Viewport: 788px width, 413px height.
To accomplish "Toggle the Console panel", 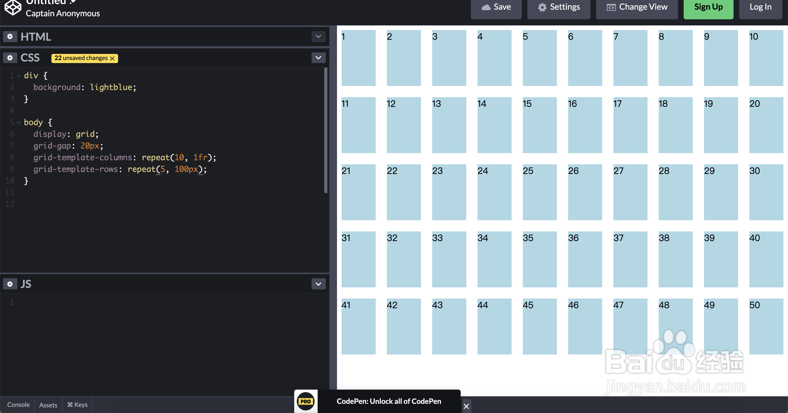I will tap(18, 405).
